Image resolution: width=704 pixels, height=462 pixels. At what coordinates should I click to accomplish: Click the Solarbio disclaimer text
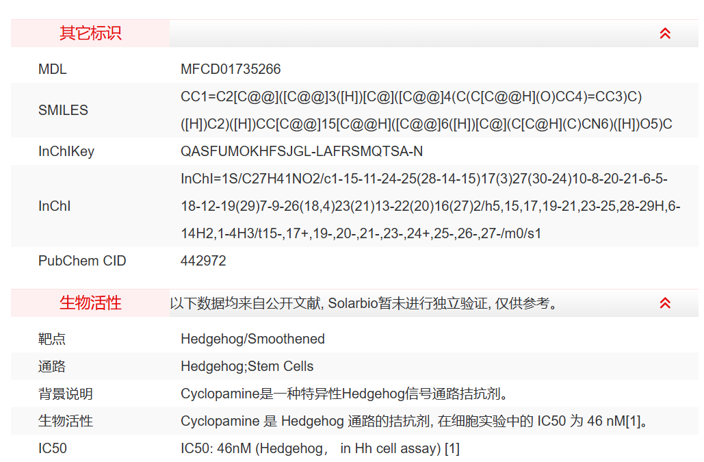pyautogui.click(x=363, y=303)
